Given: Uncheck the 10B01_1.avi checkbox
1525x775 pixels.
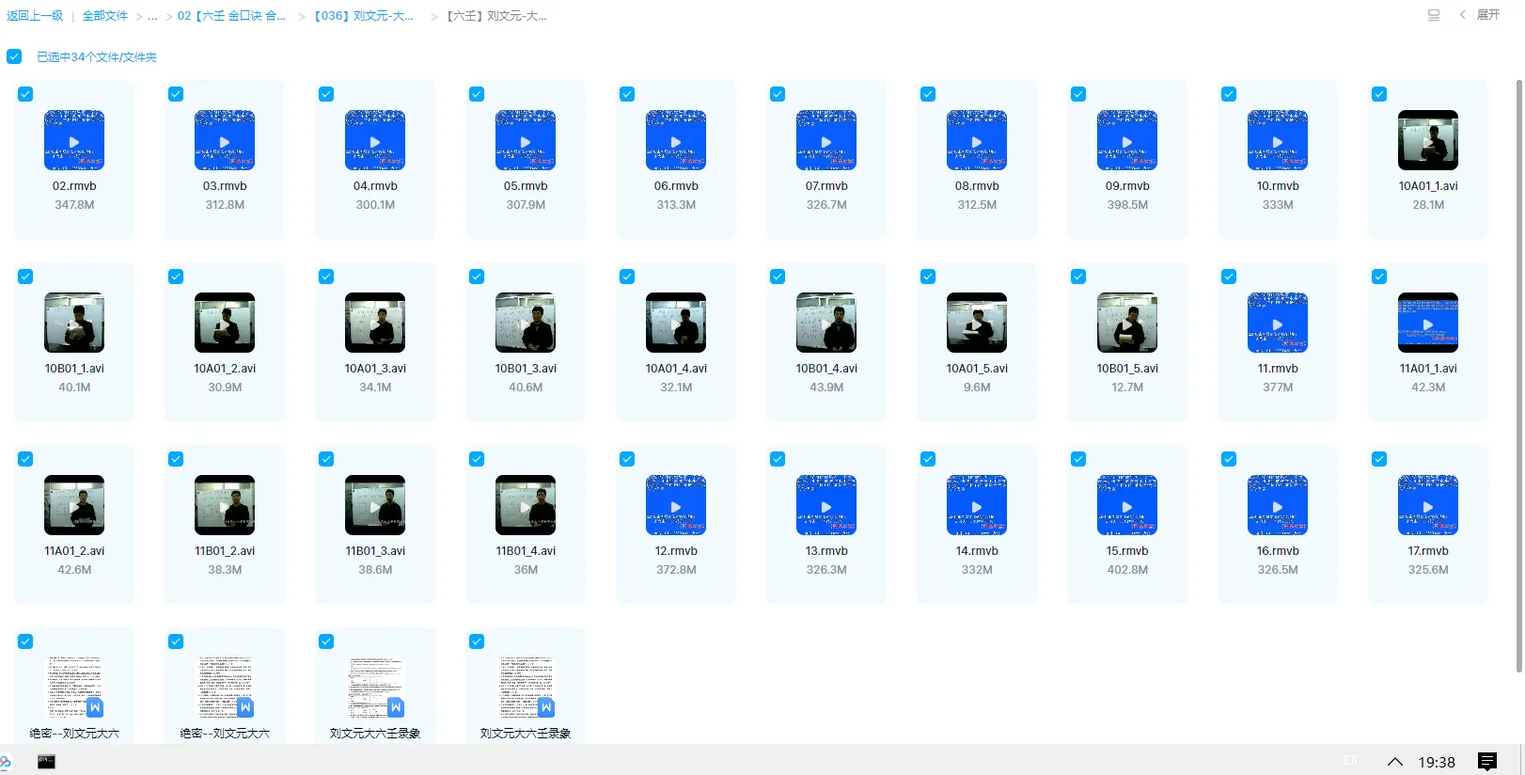Looking at the screenshot, I should coord(25,277).
